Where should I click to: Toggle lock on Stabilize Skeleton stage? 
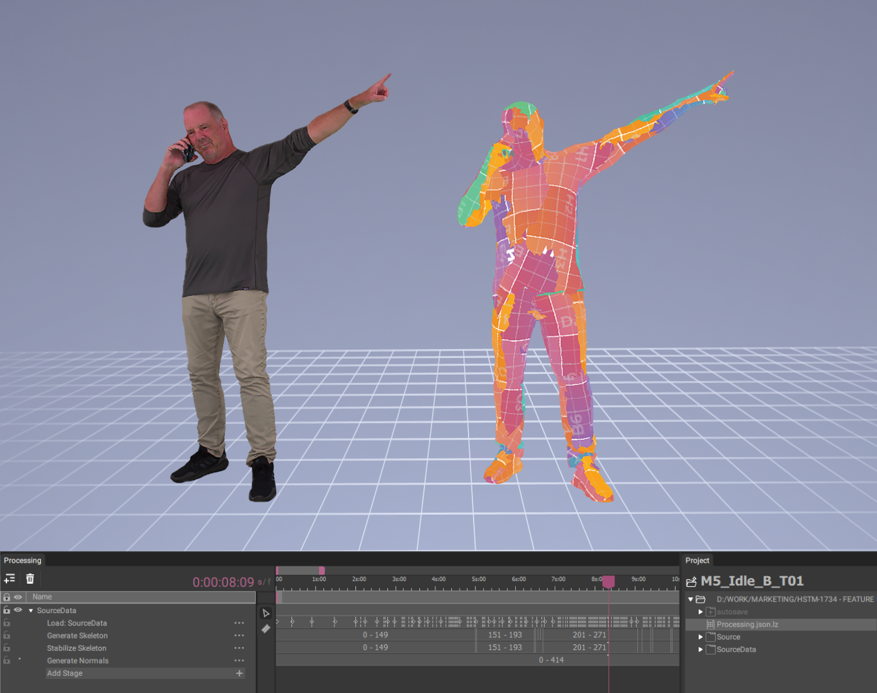coord(6,648)
